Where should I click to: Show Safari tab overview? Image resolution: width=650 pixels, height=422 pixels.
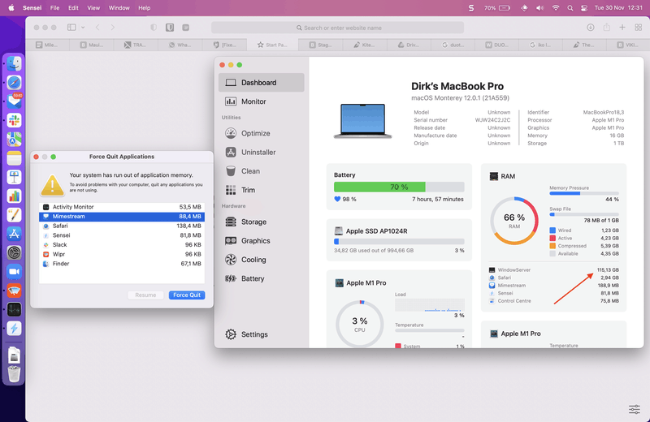click(x=639, y=28)
